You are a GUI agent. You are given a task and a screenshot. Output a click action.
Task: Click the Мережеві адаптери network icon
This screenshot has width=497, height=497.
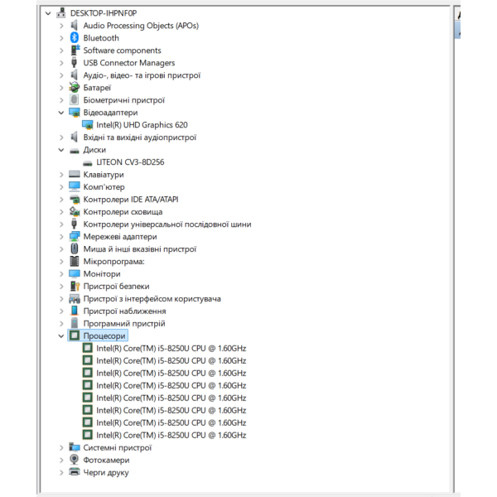point(75,236)
